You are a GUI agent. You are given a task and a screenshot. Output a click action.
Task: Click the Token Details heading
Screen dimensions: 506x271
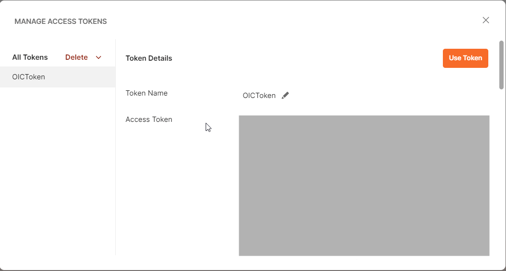coord(149,58)
